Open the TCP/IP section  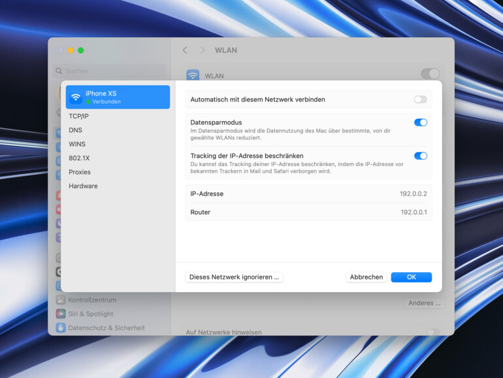click(x=78, y=116)
